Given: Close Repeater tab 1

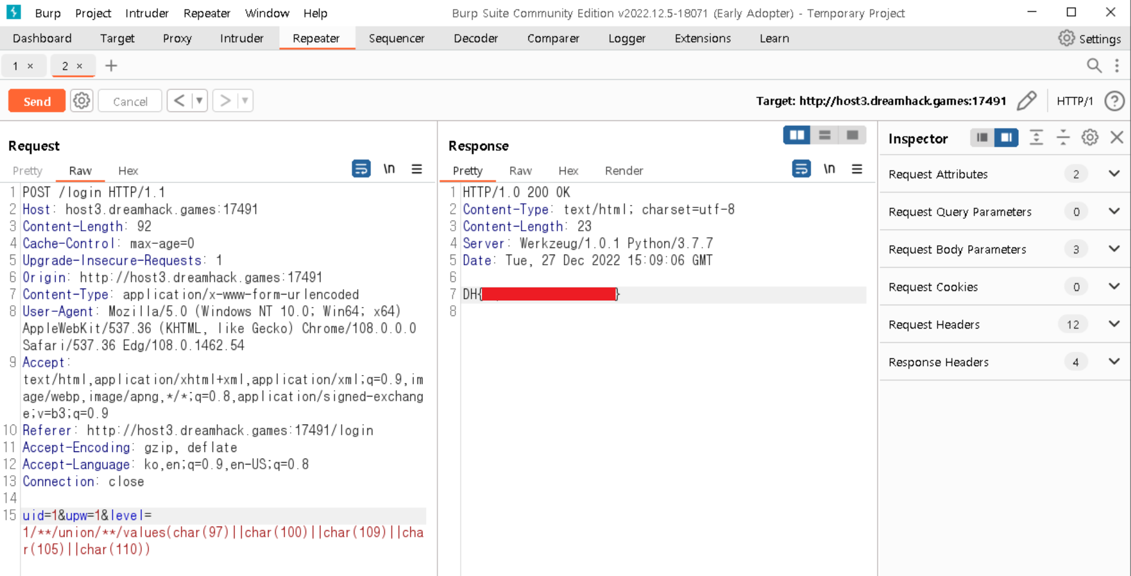Looking at the screenshot, I should [x=30, y=66].
